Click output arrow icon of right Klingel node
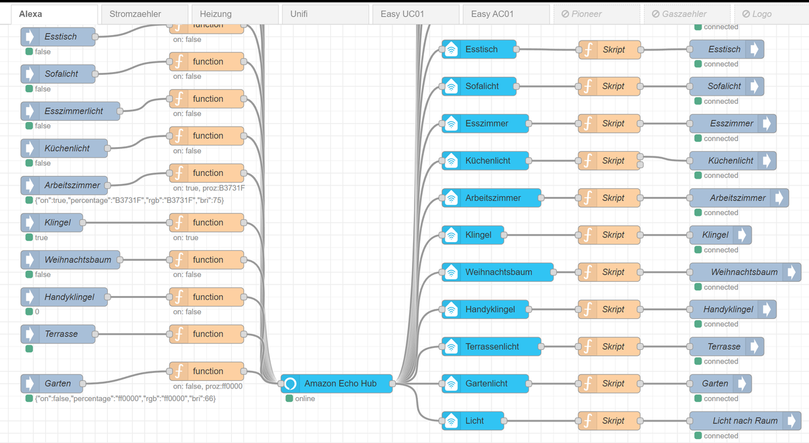Screen dimensions: 809x443 point(743,235)
